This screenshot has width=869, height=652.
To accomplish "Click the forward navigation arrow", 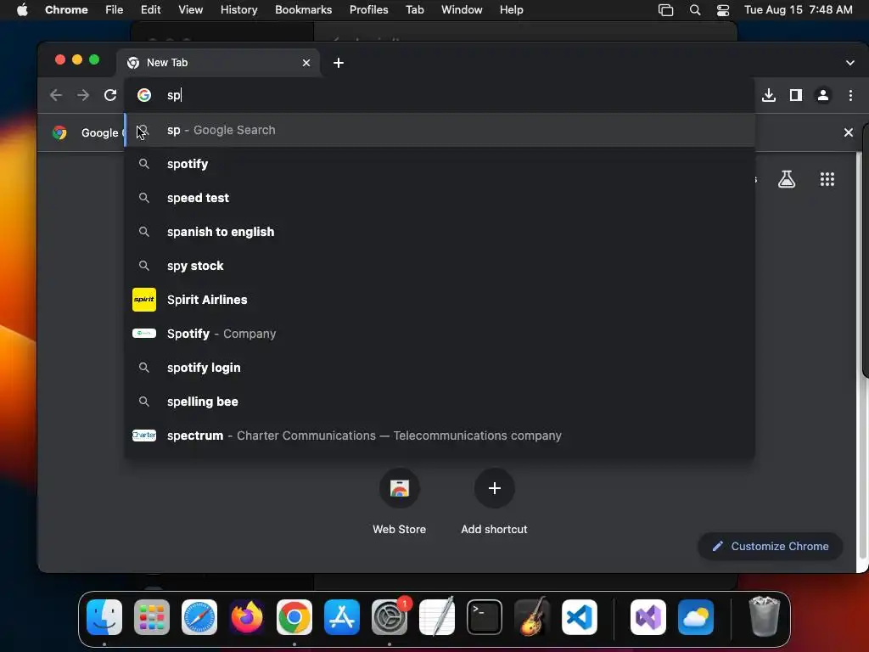I will coord(83,95).
